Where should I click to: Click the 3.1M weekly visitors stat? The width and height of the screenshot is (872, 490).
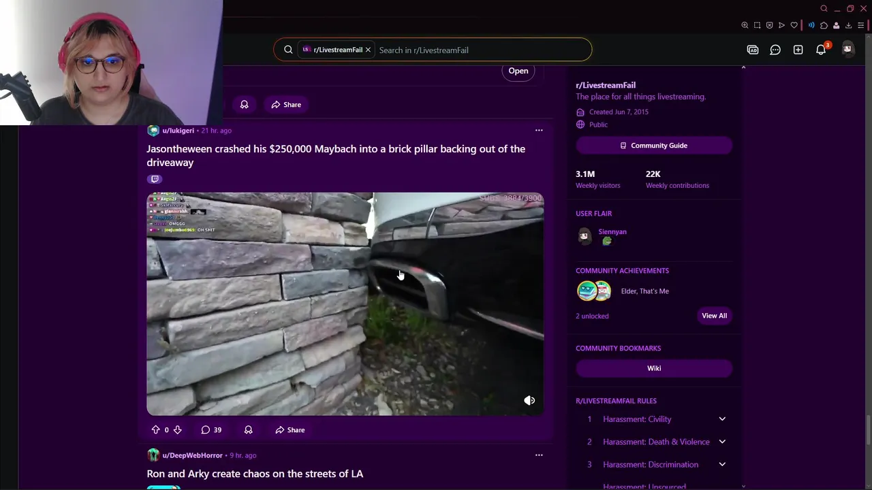598,179
